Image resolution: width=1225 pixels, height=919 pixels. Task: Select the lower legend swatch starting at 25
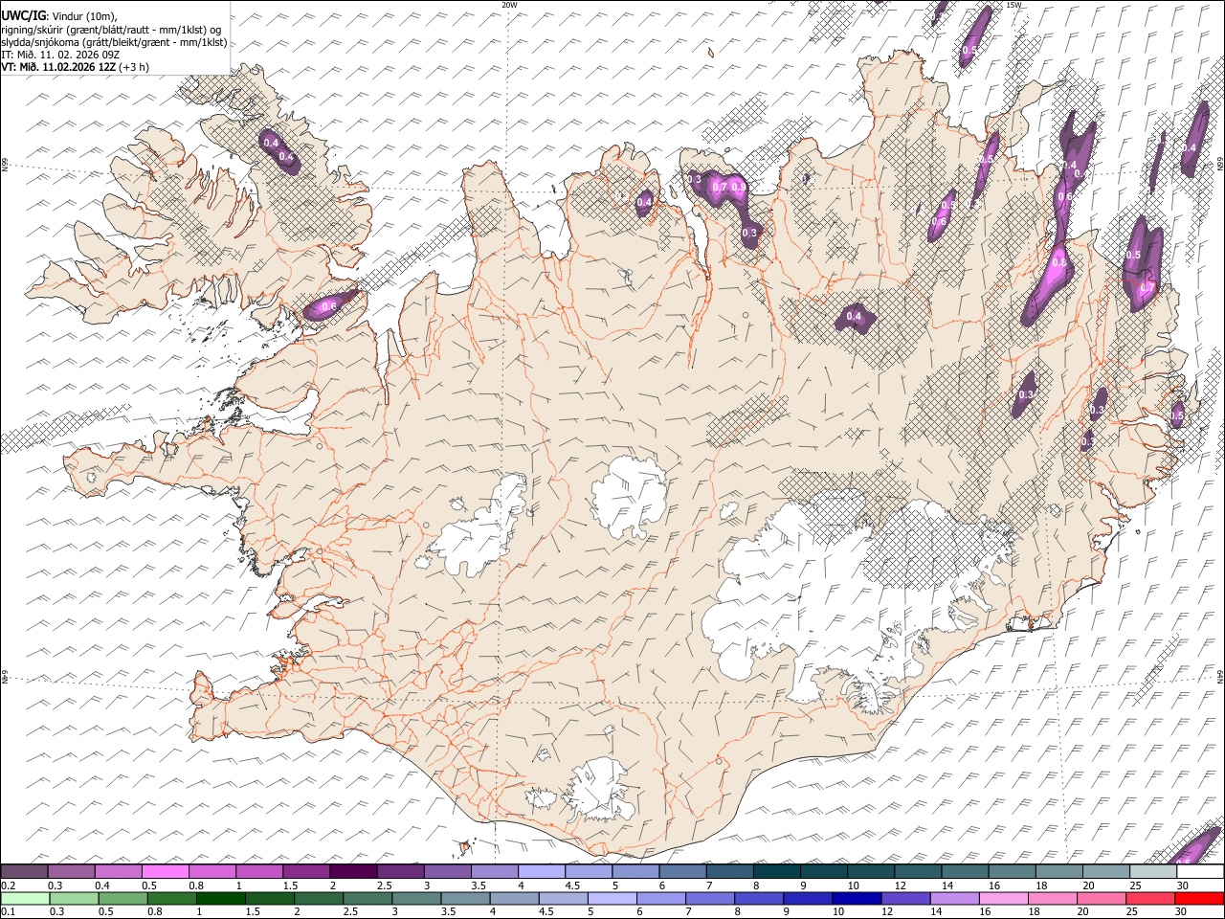click(1148, 899)
